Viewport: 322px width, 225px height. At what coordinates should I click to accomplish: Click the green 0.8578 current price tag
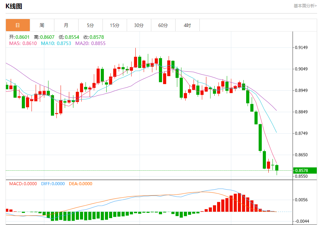click(305, 170)
